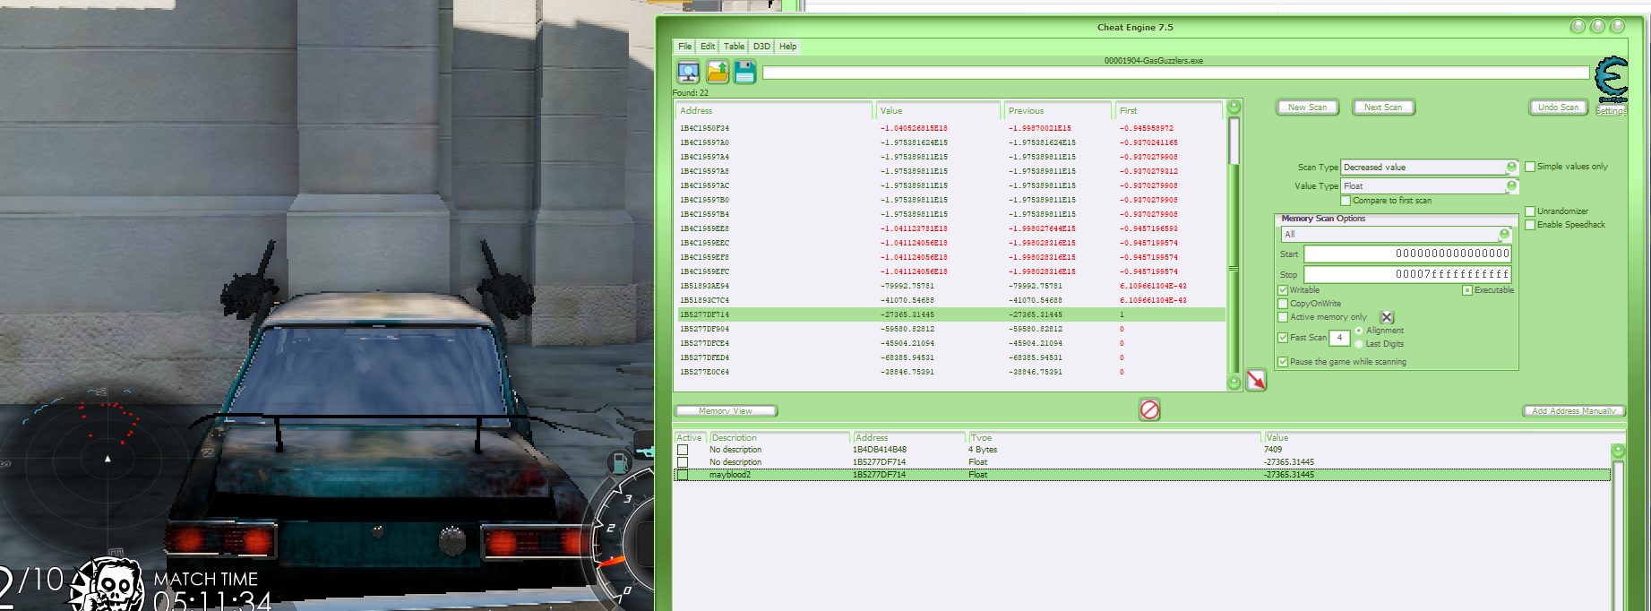Select the Last Digits radio button

pyautogui.click(x=1359, y=344)
